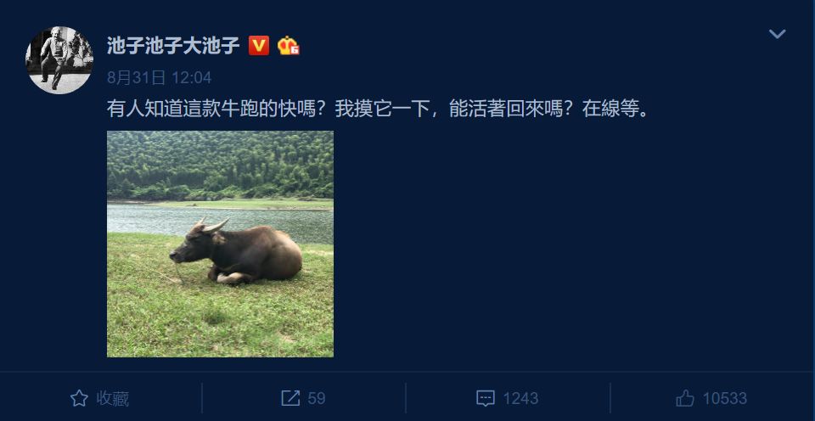
Task: Open the post options chevron menu
Action: pyautogui.click(x=777, y=34)
